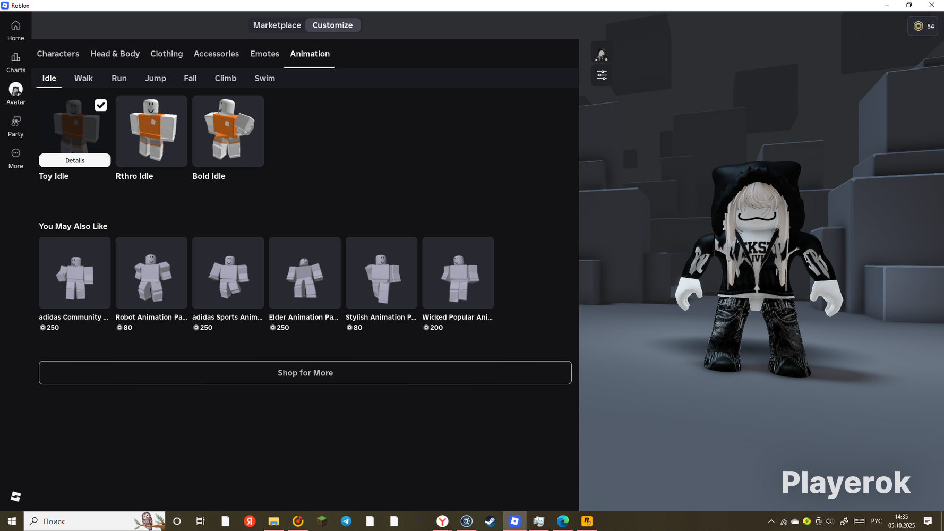Open the Windows notification center
Image resolution: width=944 pixels, height=531 pixels.
coord(928,521)
